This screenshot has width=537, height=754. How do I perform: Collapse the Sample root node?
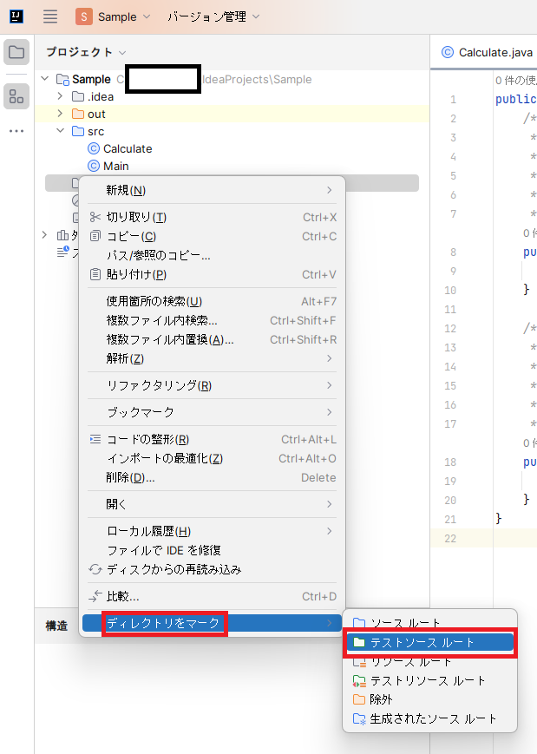[45, 78]
